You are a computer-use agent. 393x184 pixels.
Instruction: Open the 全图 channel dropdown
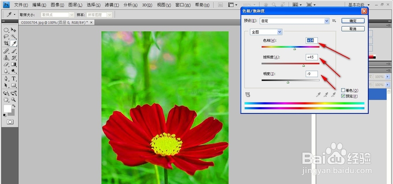266,32
